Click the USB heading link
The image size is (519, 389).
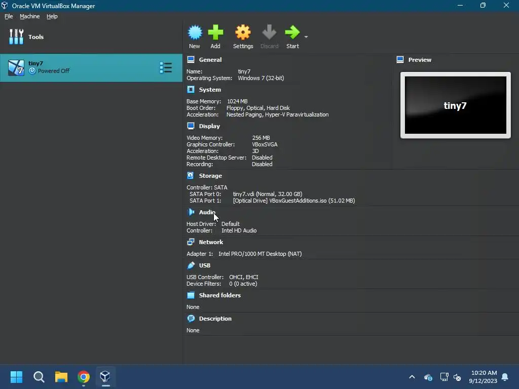point(205,265)
